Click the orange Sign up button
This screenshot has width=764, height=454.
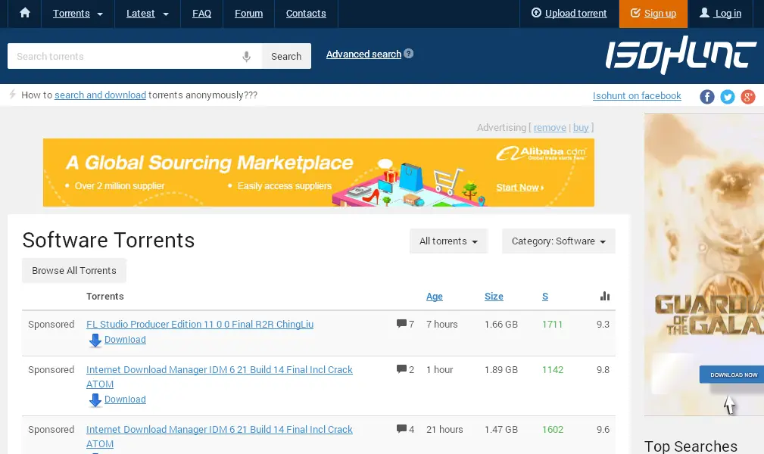(653, 14)
